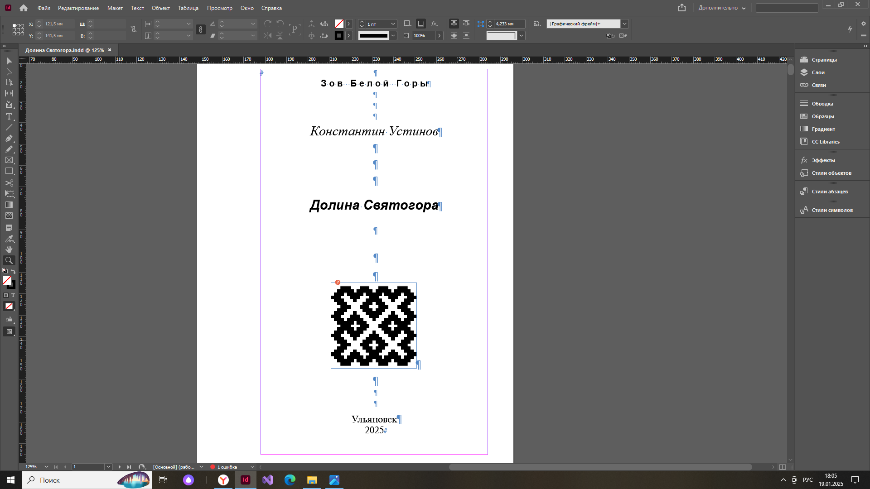The width and height of the screenshot is (870, 489).
Task: Select the Scissors tool
Action: pos(9,182)
